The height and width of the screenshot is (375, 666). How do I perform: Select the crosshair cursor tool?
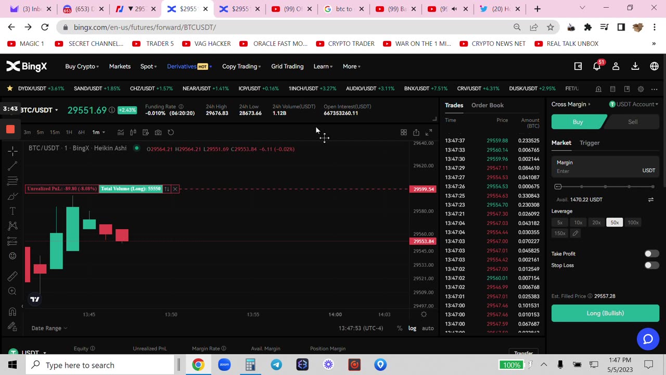12,151
